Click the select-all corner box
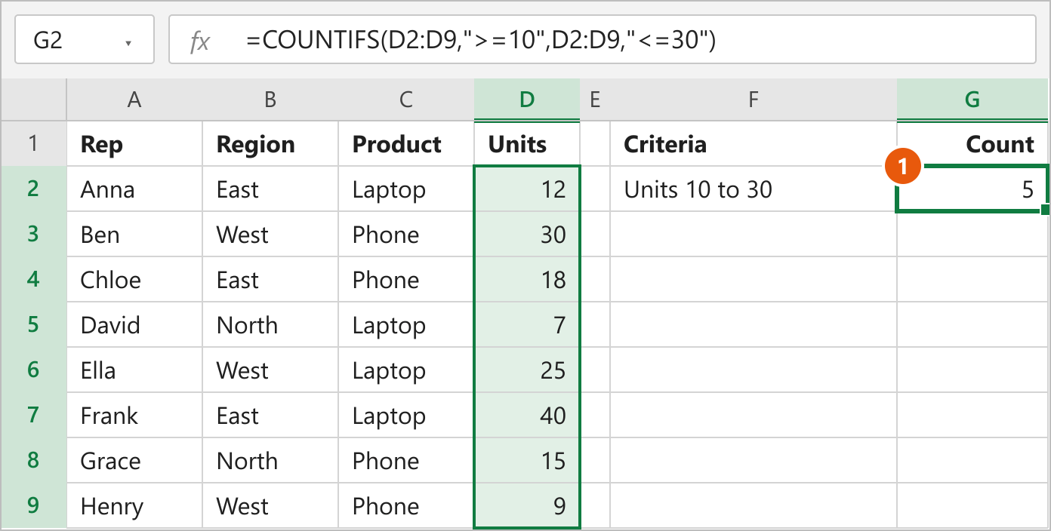Image resolution: width=1051 pixels, height=531 pixels. coord(33,99)
